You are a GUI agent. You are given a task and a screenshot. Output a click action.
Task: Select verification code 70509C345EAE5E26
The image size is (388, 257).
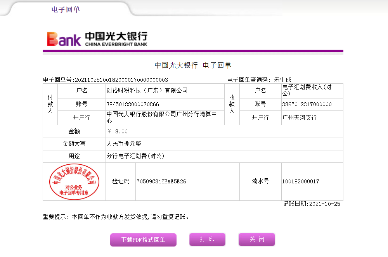161,181
